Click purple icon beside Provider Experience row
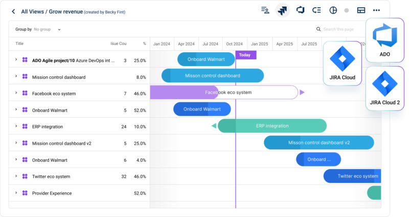Image resolution: width=409 pixels, height=217 pixels. coord(25,193)
